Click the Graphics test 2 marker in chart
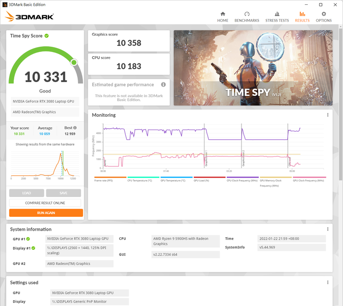343x306 pixels. point(243,158)
